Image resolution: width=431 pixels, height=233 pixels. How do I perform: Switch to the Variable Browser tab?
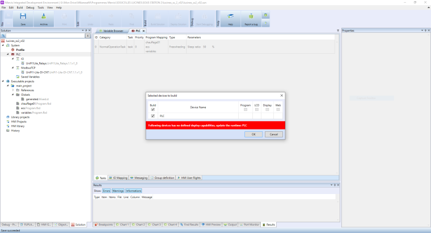click(112, 31)
